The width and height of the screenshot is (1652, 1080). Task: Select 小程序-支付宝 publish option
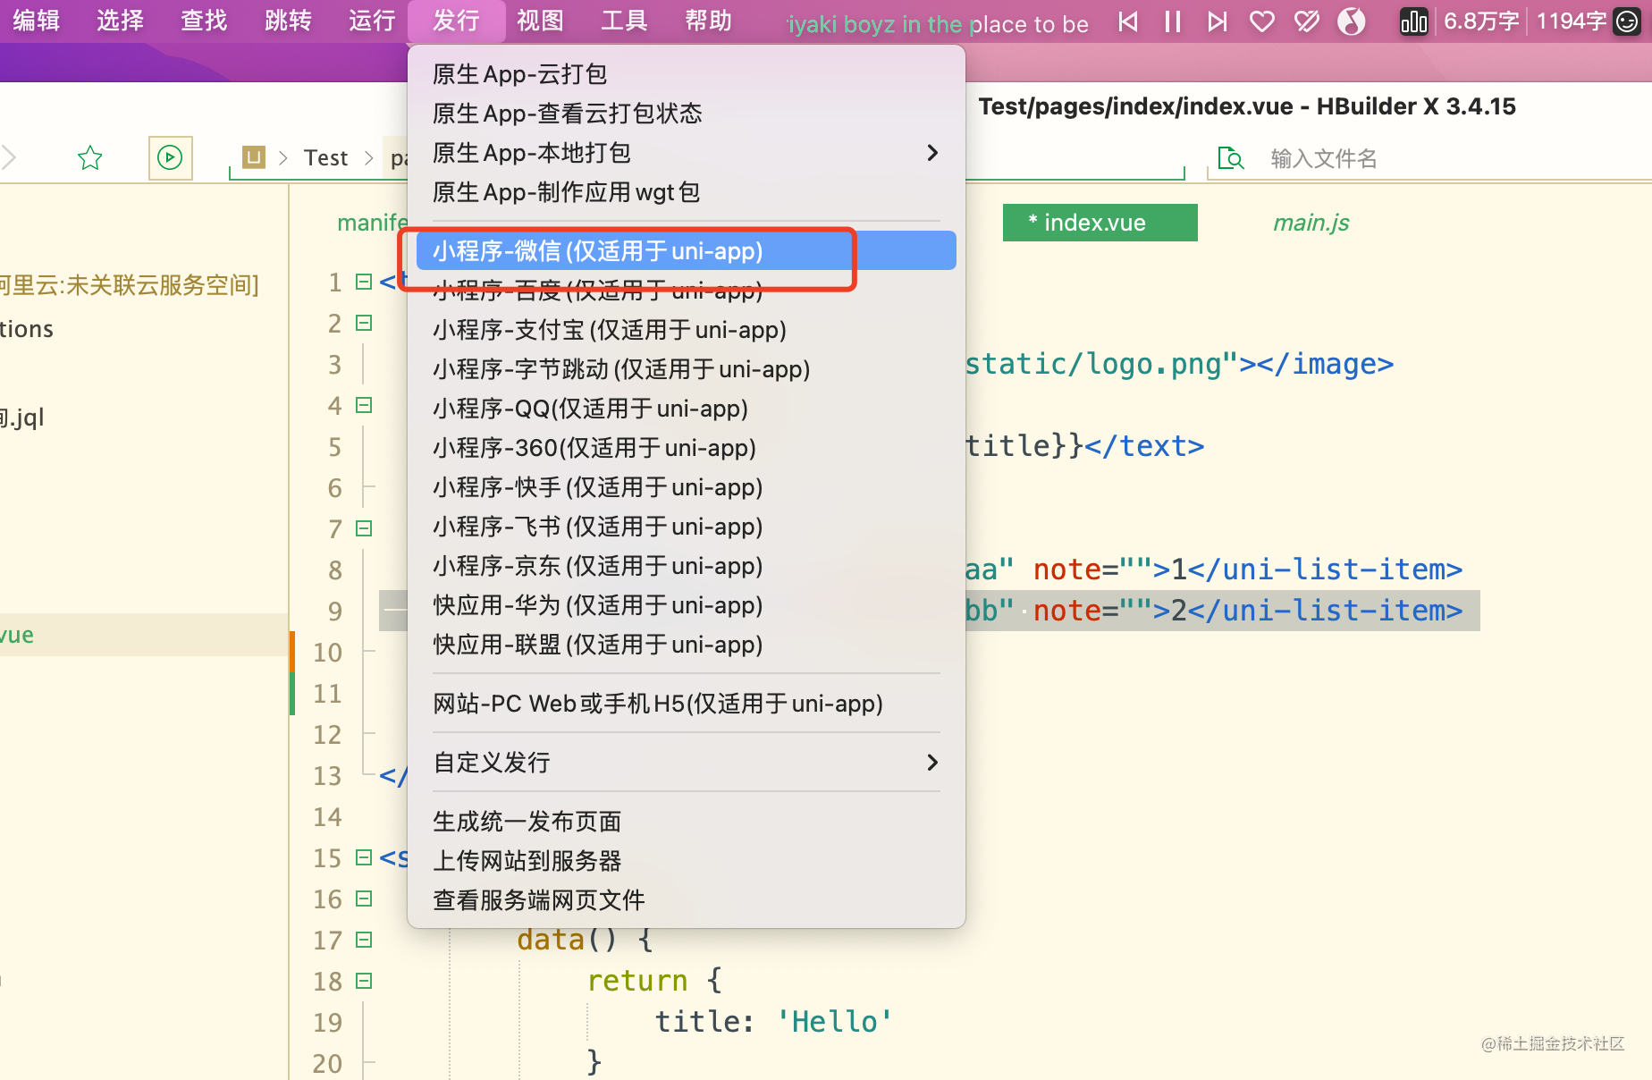(x=686, y=330)
